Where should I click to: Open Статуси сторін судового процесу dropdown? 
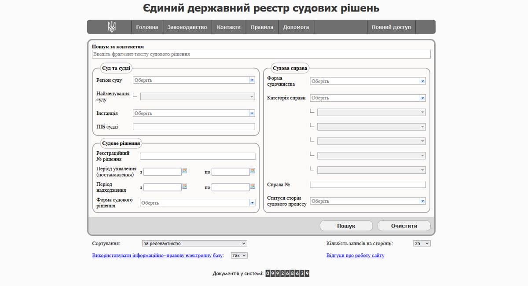[422, 201]
